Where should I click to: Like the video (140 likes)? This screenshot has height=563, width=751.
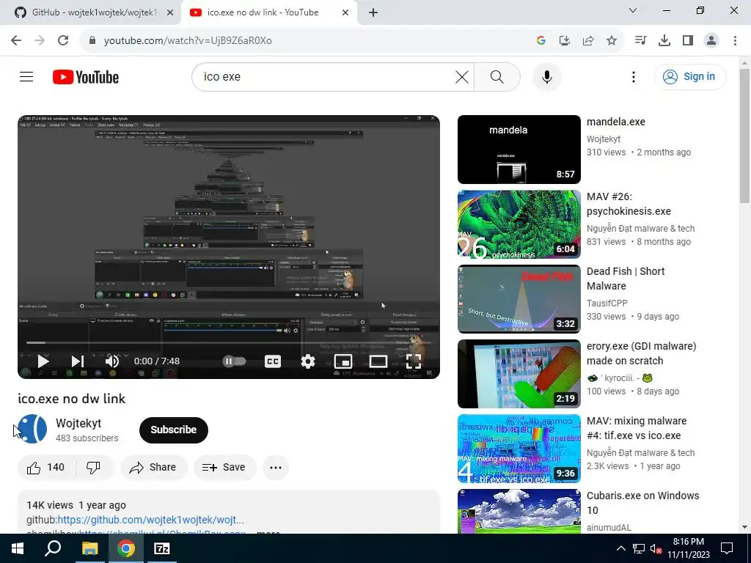pos(46,467)
